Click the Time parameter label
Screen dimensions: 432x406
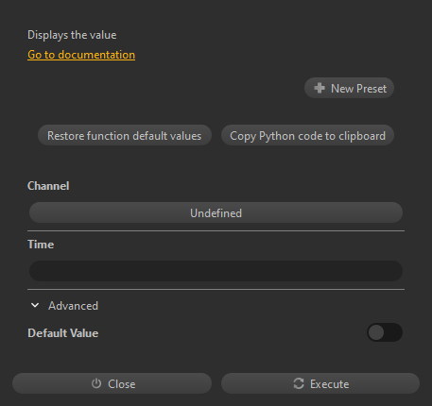click(41, 245)
